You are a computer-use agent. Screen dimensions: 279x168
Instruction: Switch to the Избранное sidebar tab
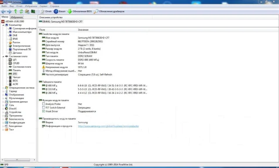[x=17, y=17]
